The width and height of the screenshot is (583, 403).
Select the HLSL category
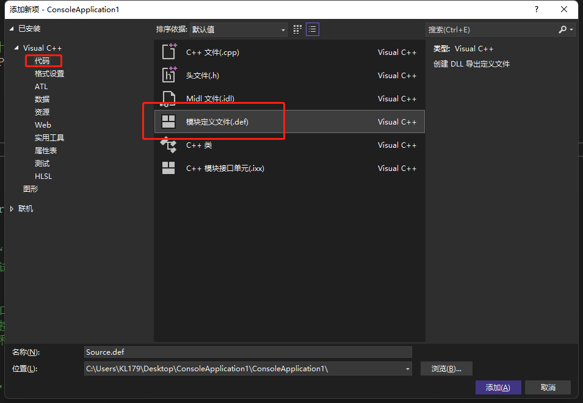43,176
